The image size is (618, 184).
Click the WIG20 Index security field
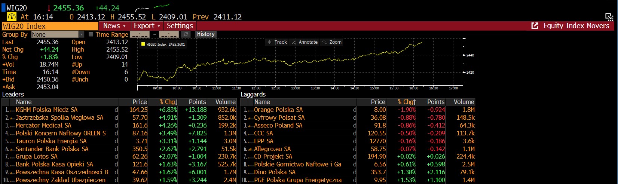pos(50,26)
